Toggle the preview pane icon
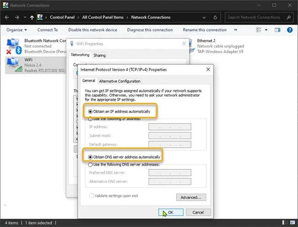Image resolution: width=298 pixels, height=227 pixels. 277,30
